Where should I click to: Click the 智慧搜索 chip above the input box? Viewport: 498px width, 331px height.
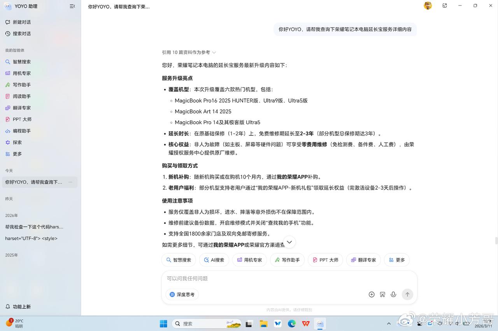click(x=179, y=260)
